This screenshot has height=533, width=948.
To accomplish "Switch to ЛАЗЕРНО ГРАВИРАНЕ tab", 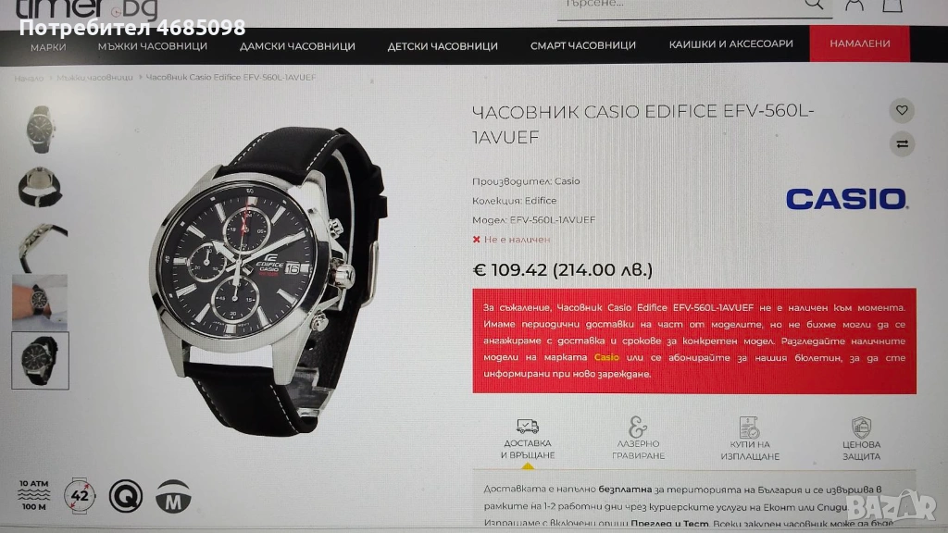I will [x=638, y=440].
